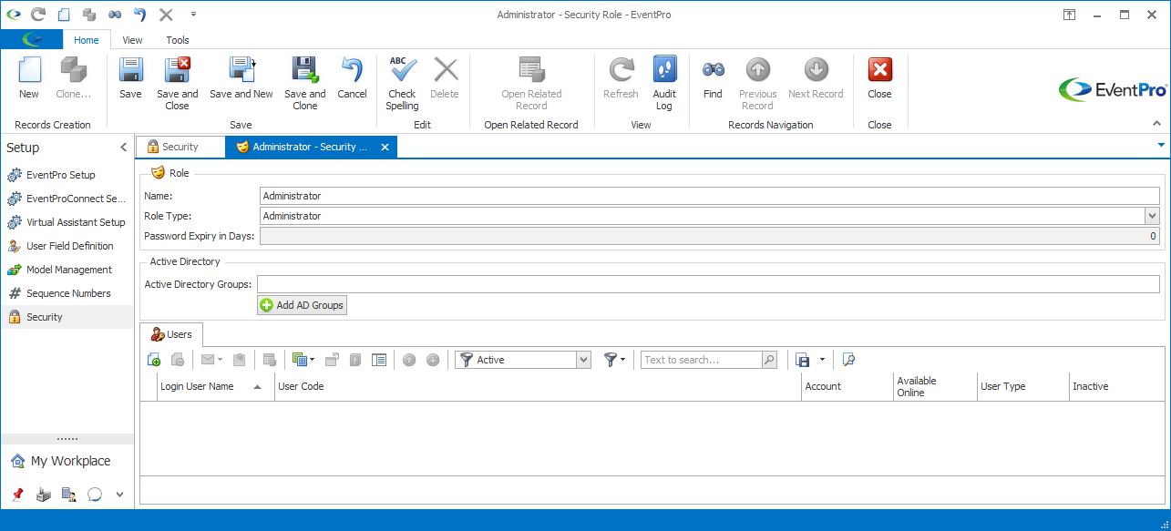Click the grid view icon in Users toolbar
1171x531 pixels.
pyautogui.click(x=299, y=360)
